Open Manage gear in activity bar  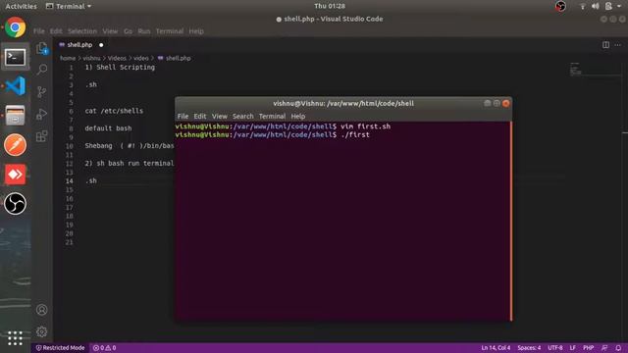tap(42, 331)
